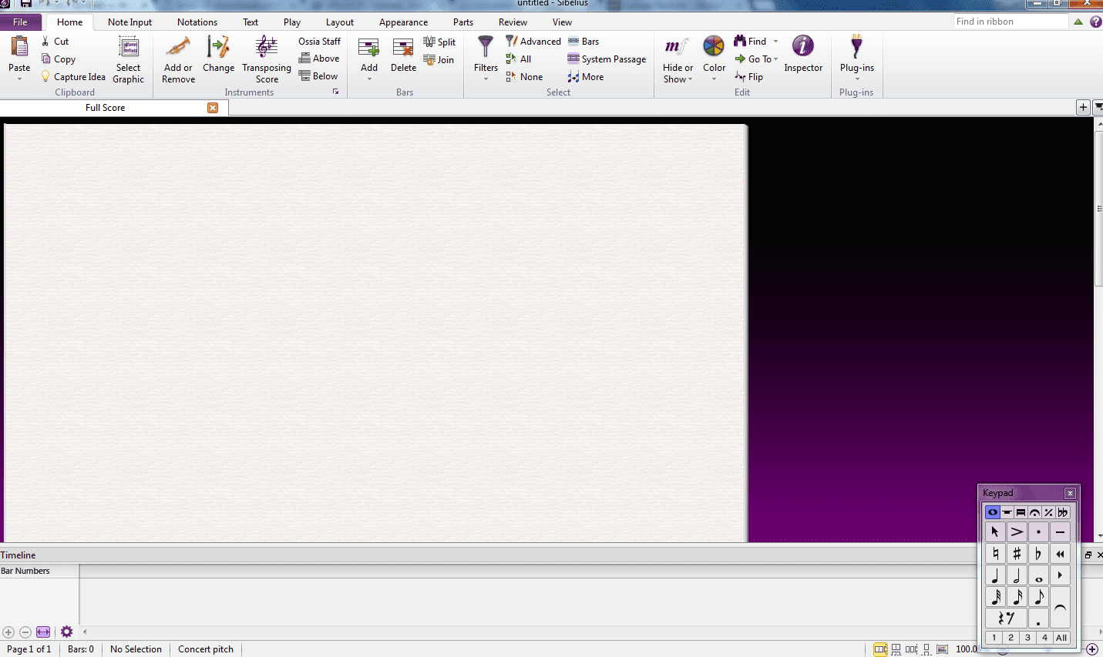Viewport: 1103px width, 657px height.
Task: Toggle quarter note on Keypad
Action: pyautogui.click(x=995, y=575)
